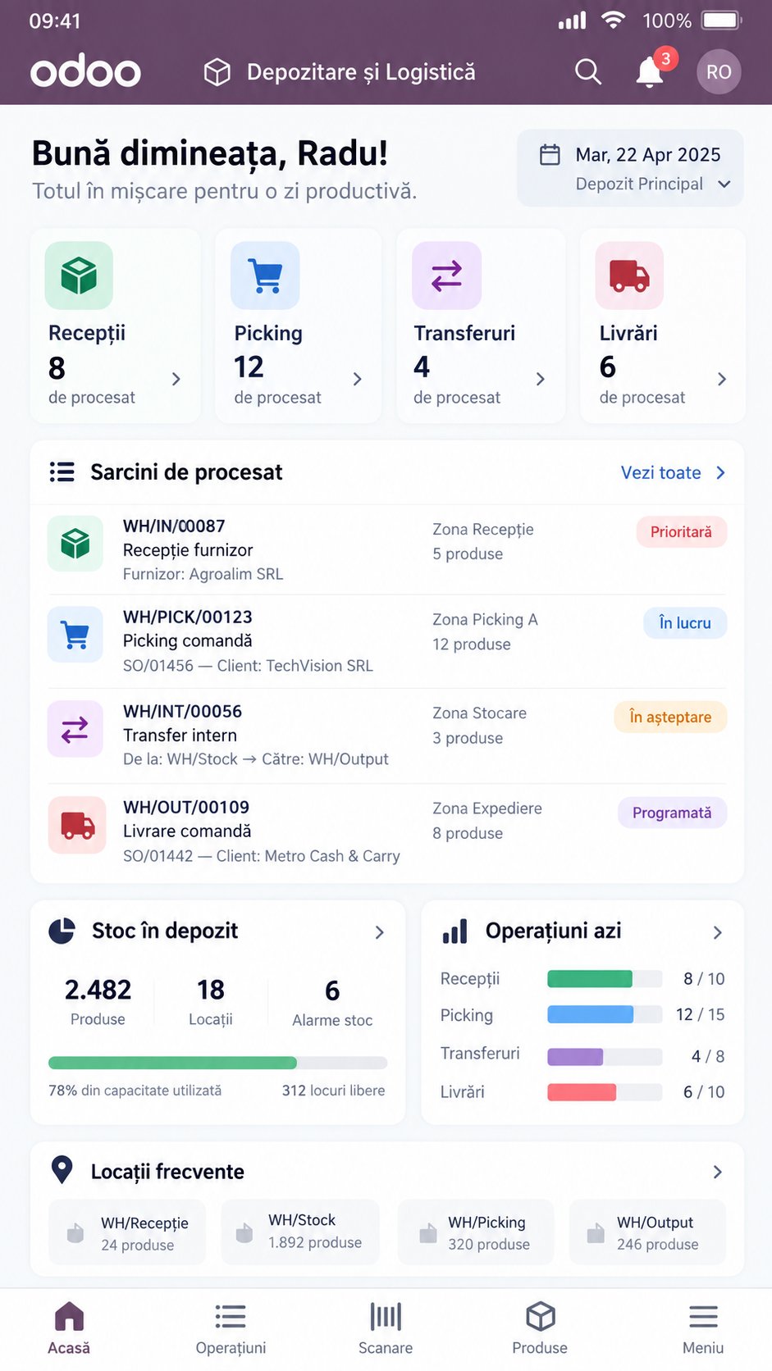Tap the Wi-Fi indicator in status bar
This screenshot has width=772, height=1371.
click(x=614, y=20)
